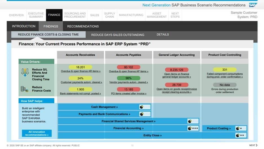This screenshot has width=264, height=149.
Task: Go to the NEXT page
Action: pos(253,145)
